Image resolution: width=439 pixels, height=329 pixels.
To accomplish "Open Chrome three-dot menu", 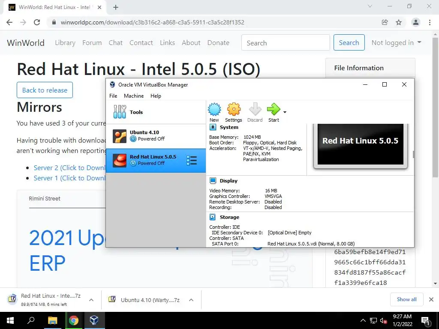I will [x=430, y=22].
